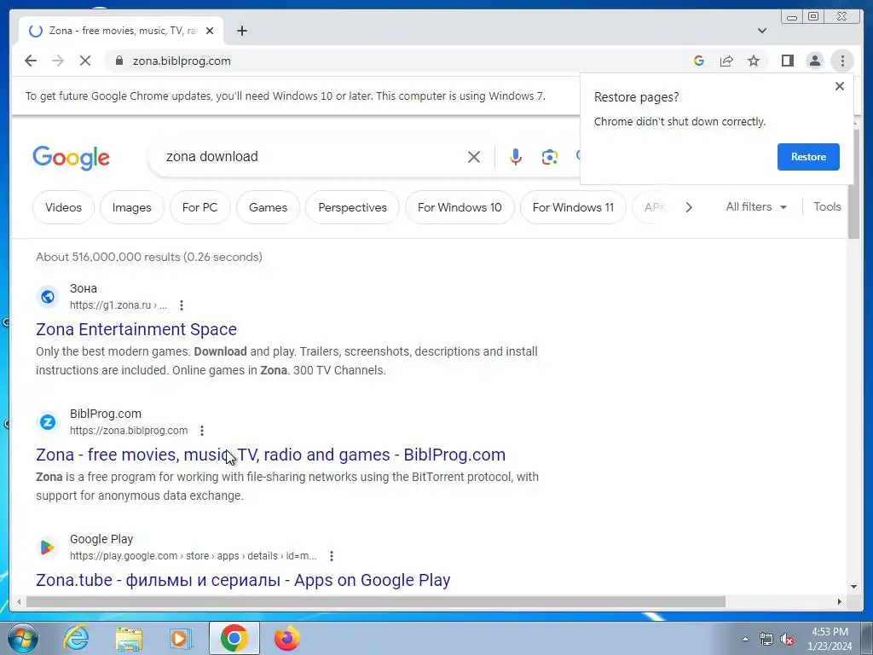Dismiss the Restore pages popup
The image size is (873, 655).
click(x=840, y=86)
